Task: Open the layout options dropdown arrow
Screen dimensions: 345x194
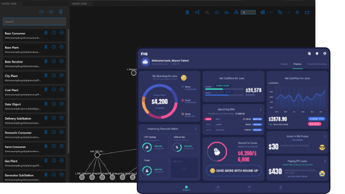Action: point(271,12)
